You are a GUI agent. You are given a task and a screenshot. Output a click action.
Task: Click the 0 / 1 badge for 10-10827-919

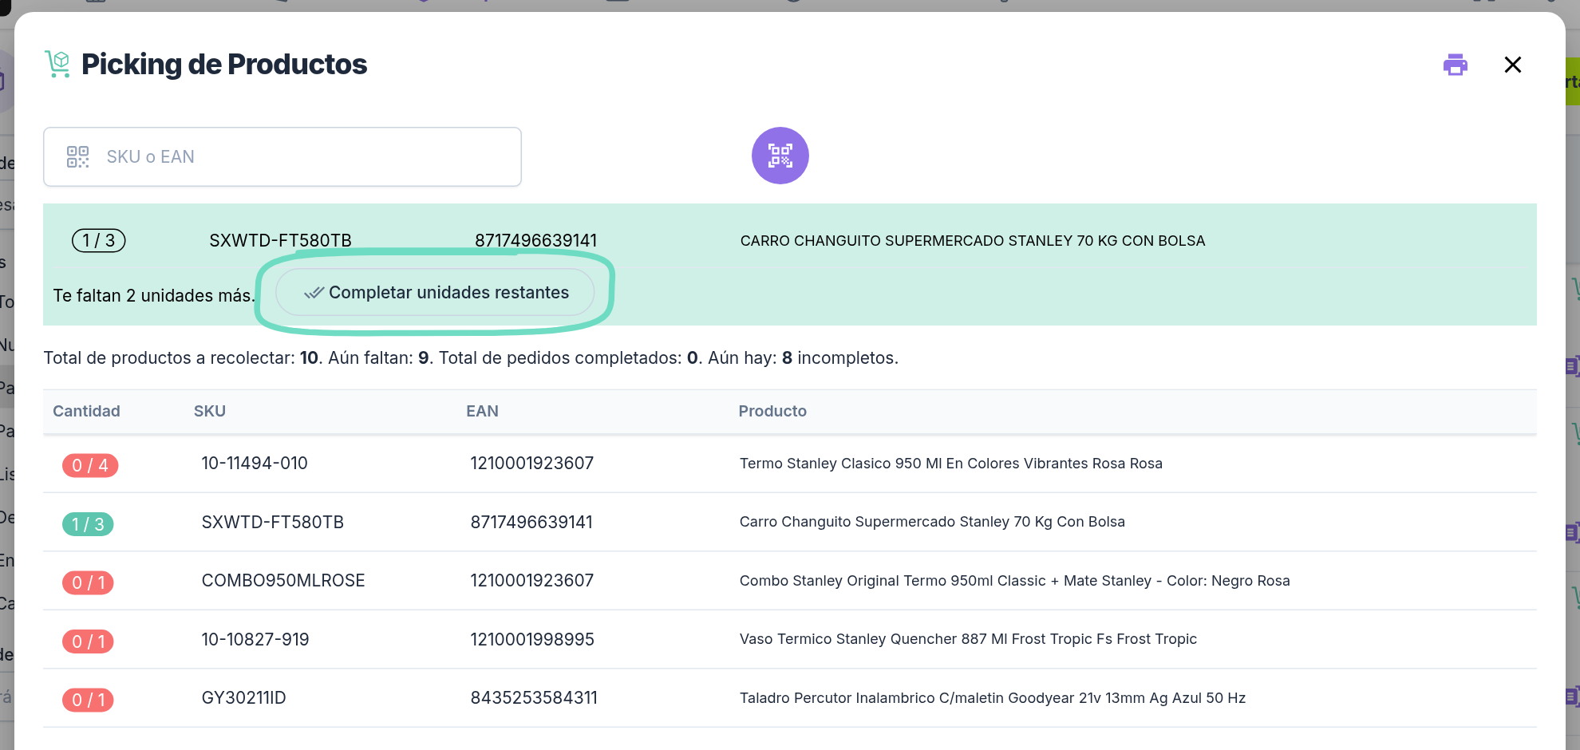[88, 641]
